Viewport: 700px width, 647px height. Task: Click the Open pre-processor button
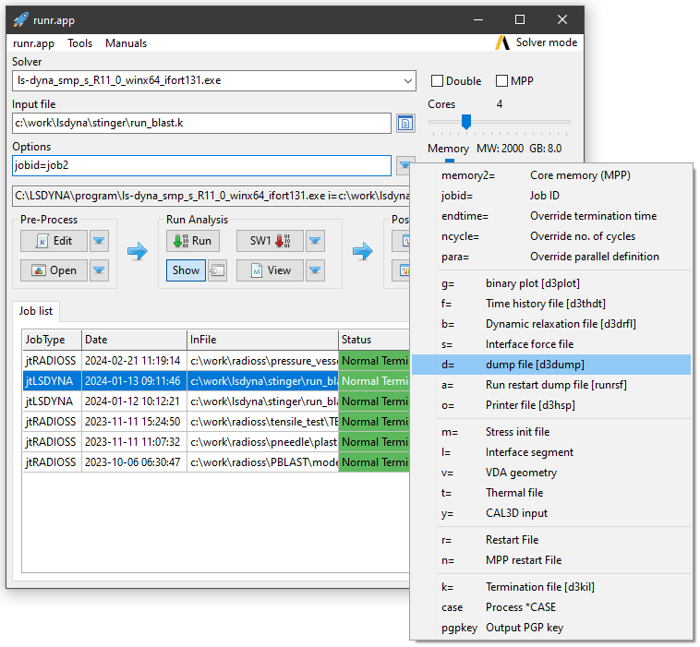pyautogui.click(x=54, y=270)
